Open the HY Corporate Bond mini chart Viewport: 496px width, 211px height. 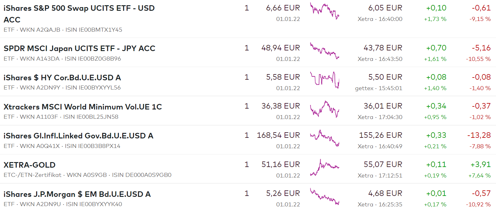pos(324,80)
